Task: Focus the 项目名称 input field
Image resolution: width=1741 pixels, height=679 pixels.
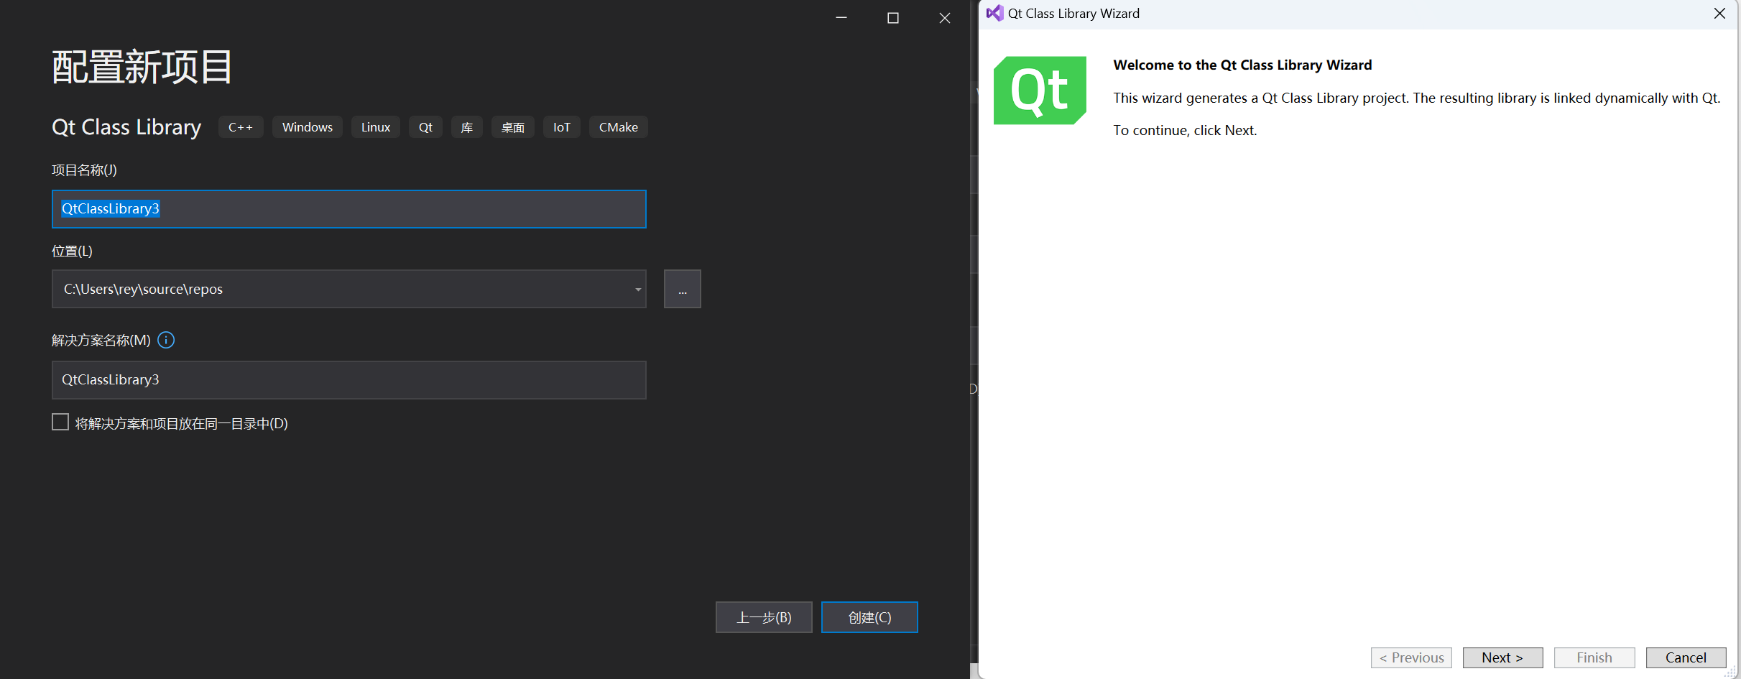Action: point(349,209)
